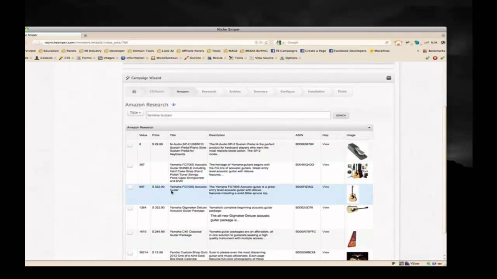Open the Domain Tools bookmarks folder
The height and width of the screenshot is (279, 497).
click(x=141, y=51)
